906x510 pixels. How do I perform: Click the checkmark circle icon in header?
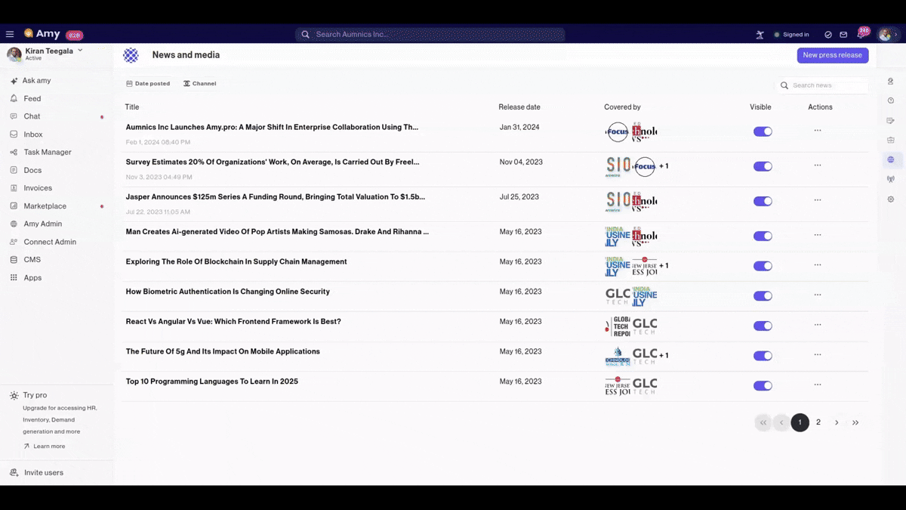[x=828, y=35]
